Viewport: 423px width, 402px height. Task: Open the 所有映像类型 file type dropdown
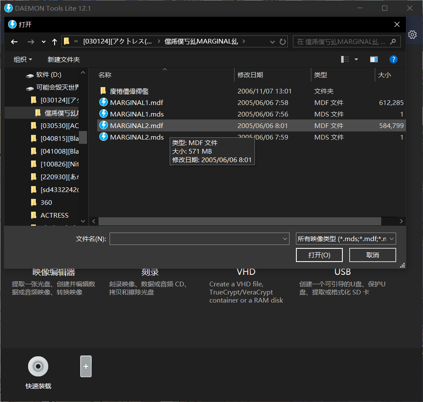pyautogui.click(x=345, y=239)
